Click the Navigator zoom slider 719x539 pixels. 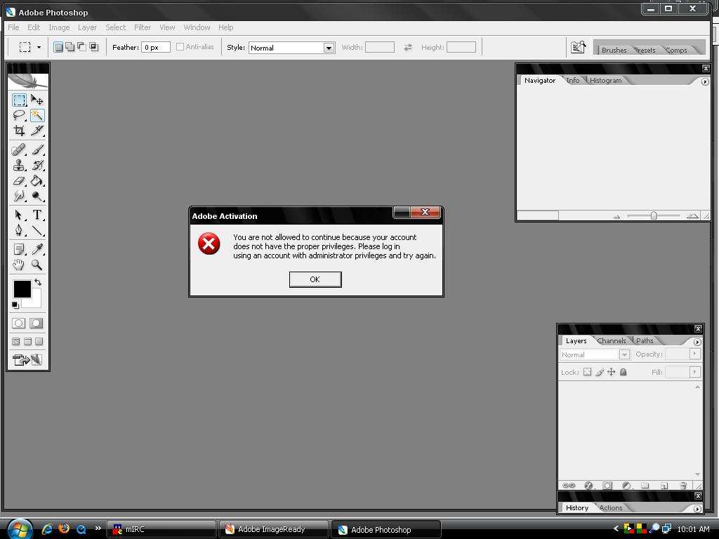(x=654, y=215)
